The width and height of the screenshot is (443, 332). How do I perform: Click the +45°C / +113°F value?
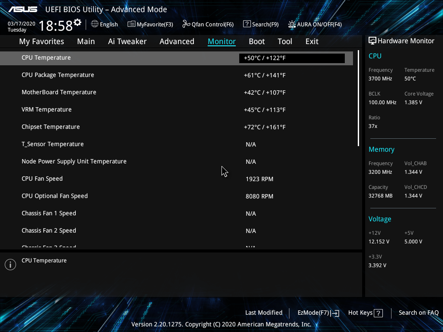(265, 110)
